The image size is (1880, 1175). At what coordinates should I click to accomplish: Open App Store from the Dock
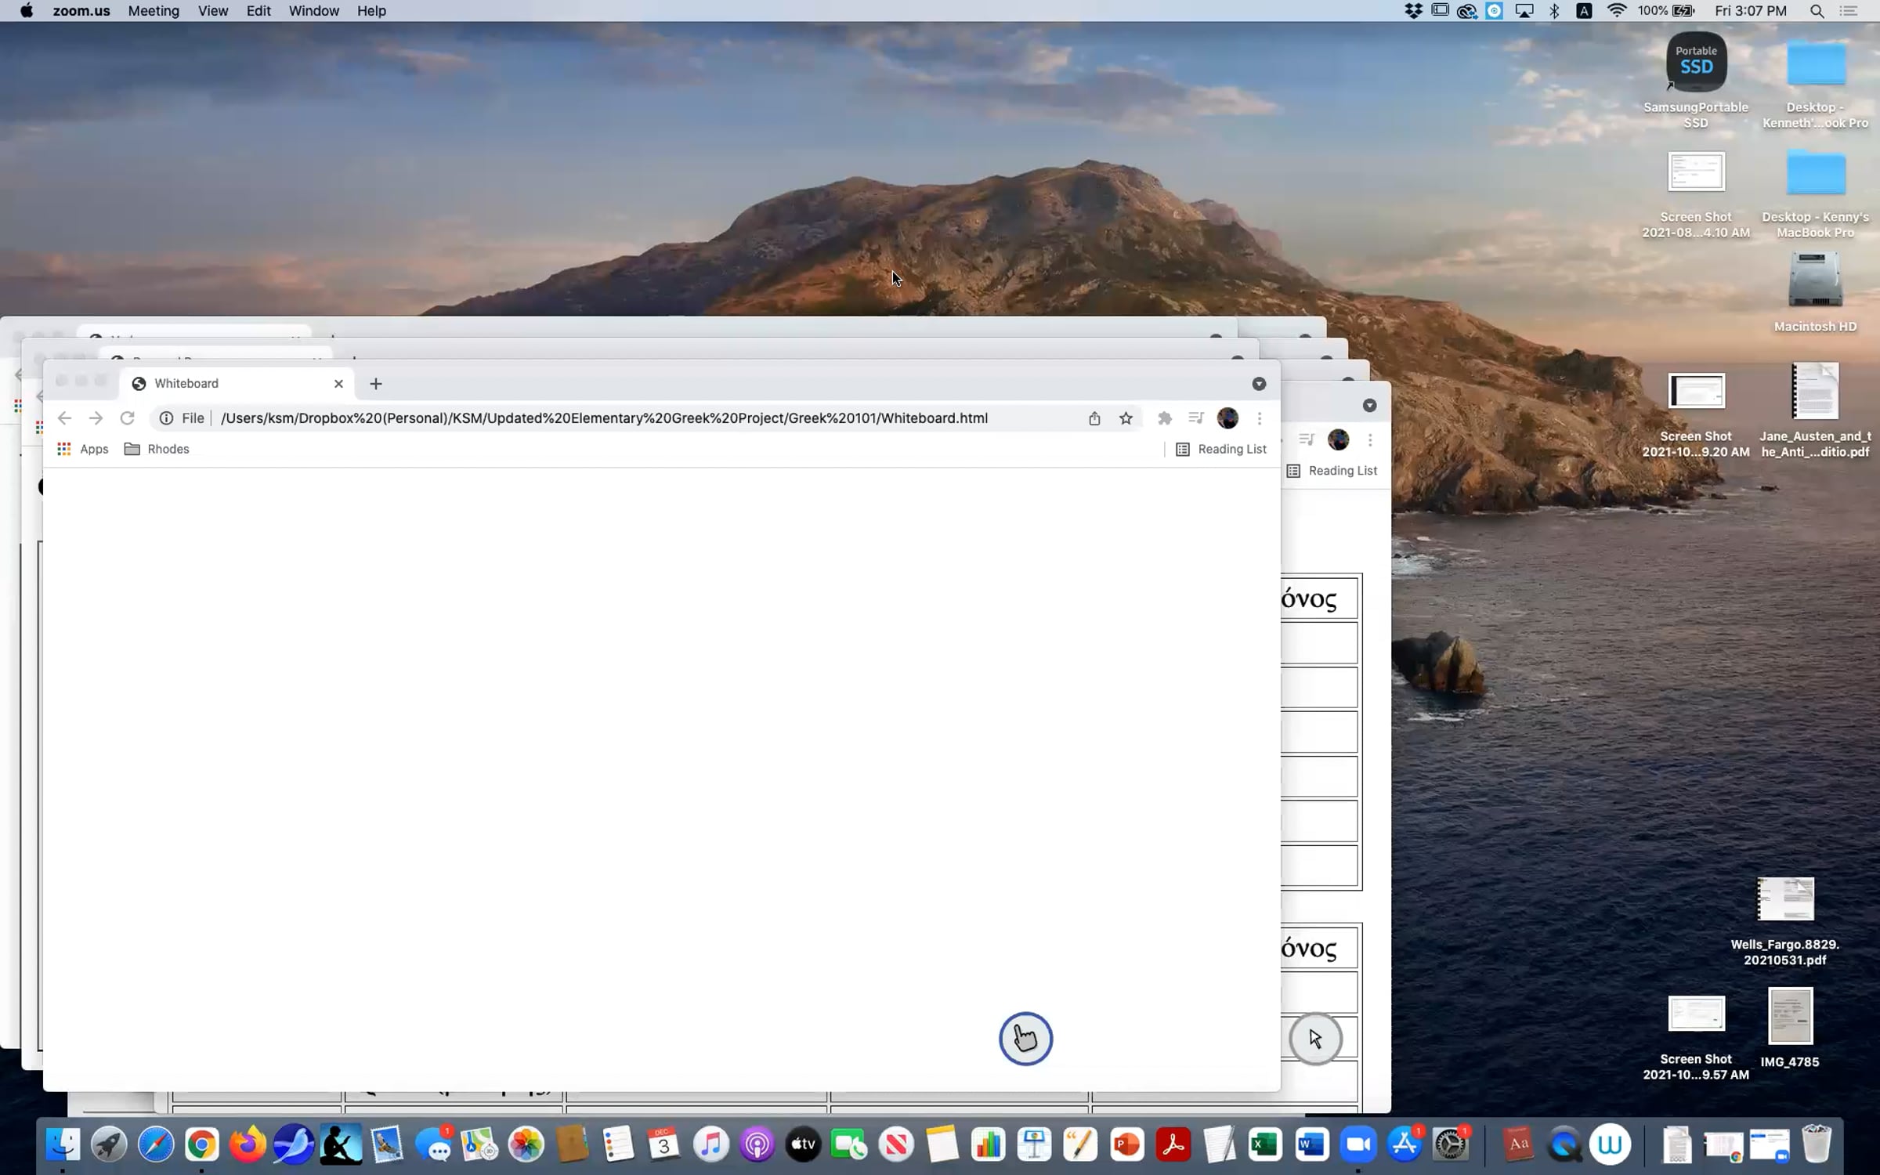tap(1405, 1144)
